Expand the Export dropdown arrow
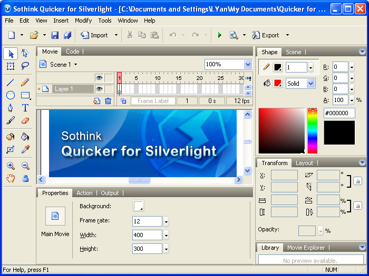Screen dimensions: 369x276 click(x=287, y=35)
